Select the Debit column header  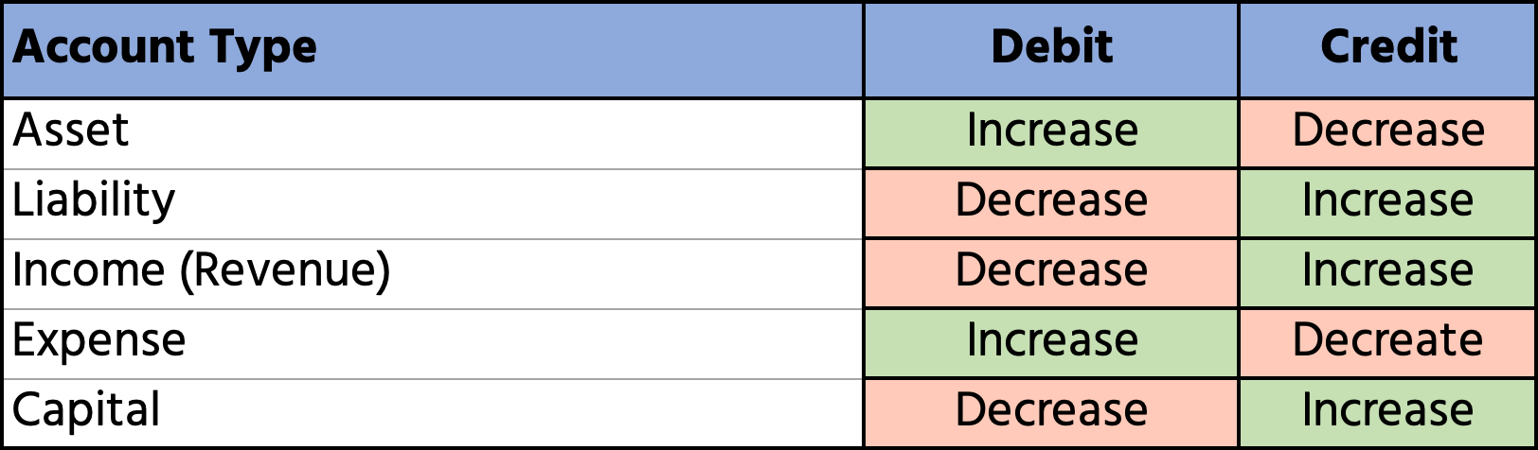click(1051, 47)
